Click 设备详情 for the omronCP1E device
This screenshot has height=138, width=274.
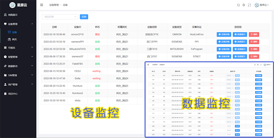click(224, 34)
